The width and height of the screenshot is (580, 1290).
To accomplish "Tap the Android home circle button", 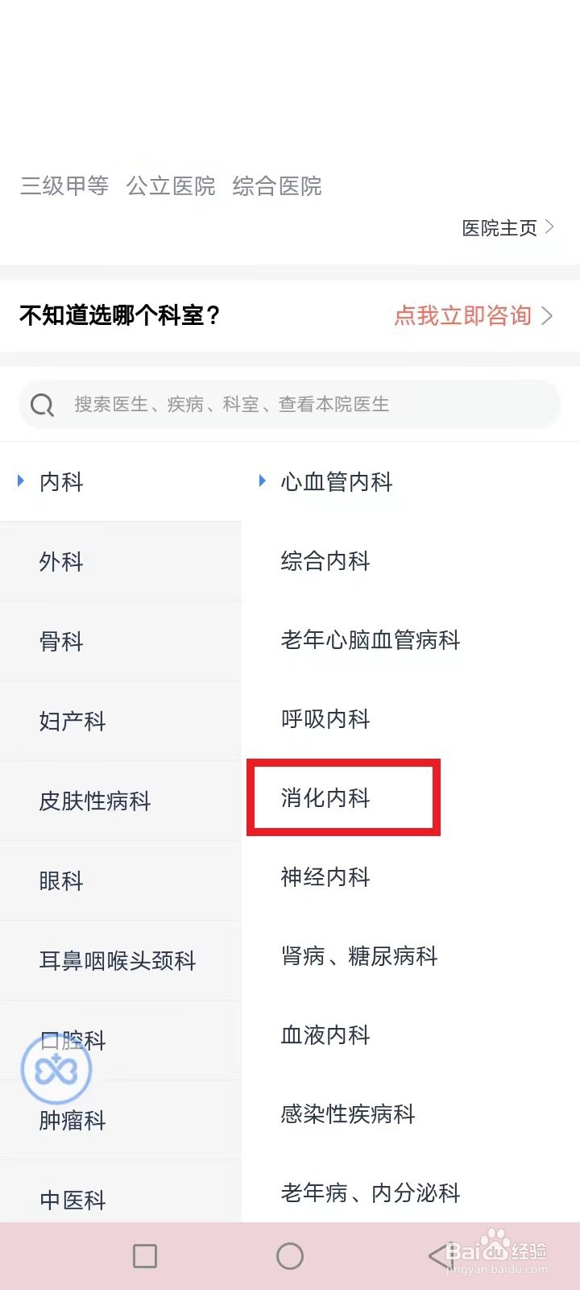I will point(290,1255).
